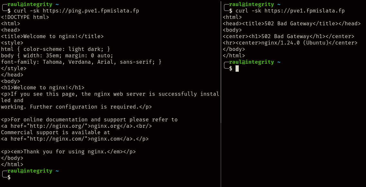Click the DOCTYPE html line

coord(25,17)
